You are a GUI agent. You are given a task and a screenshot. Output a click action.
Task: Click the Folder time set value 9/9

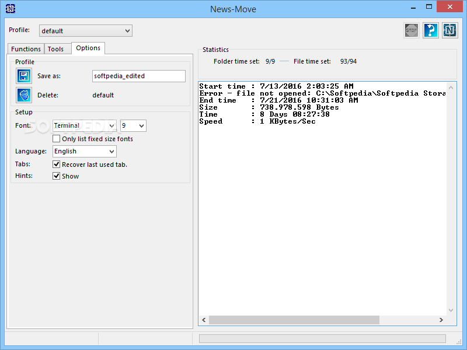(x=270, y=61)
